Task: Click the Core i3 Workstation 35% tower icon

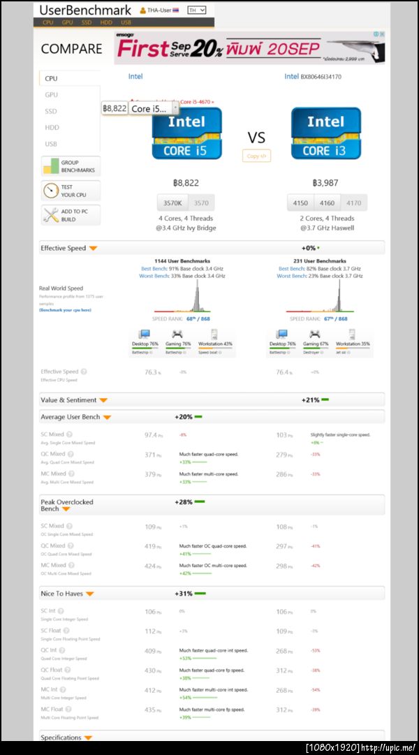Action: pos(352,335)
